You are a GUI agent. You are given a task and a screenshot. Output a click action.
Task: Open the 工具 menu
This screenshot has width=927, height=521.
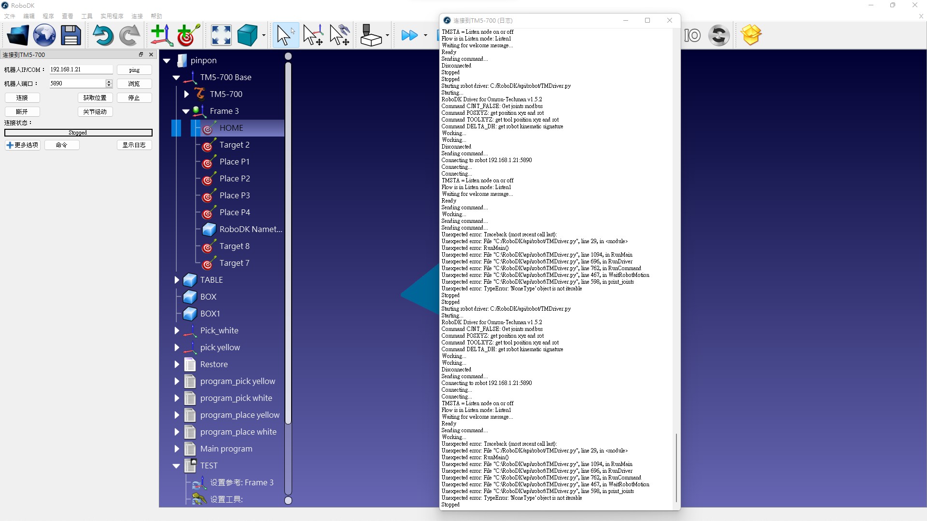(87, 16)
